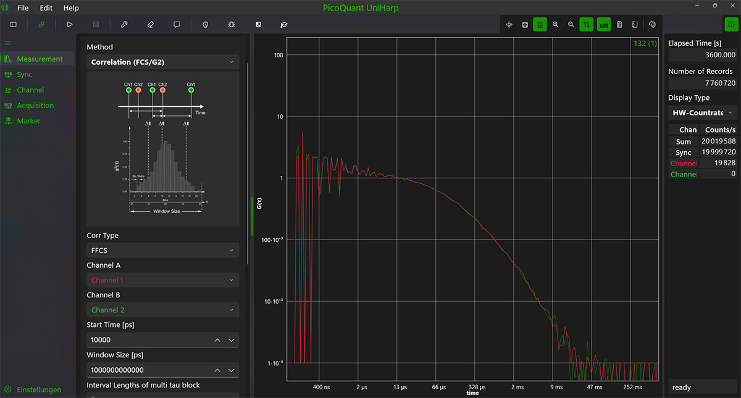Open the comment bubble icon
This screenshot has width=741, height=398.
tap(177, 24)
